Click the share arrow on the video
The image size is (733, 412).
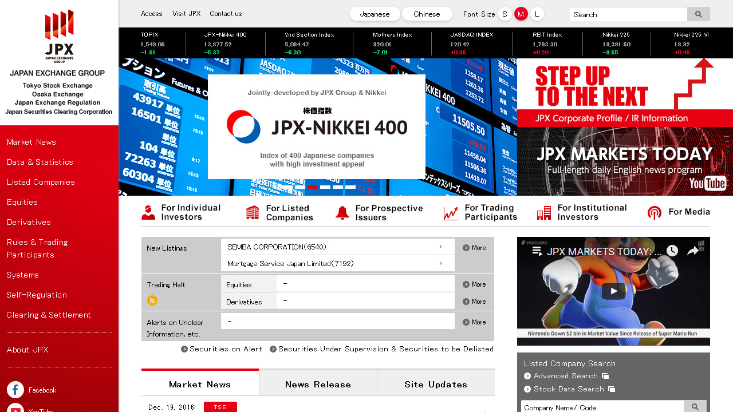(692, 251)
